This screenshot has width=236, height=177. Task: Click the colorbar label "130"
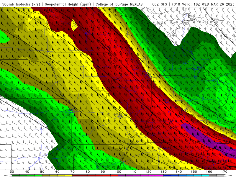point(164,172)
